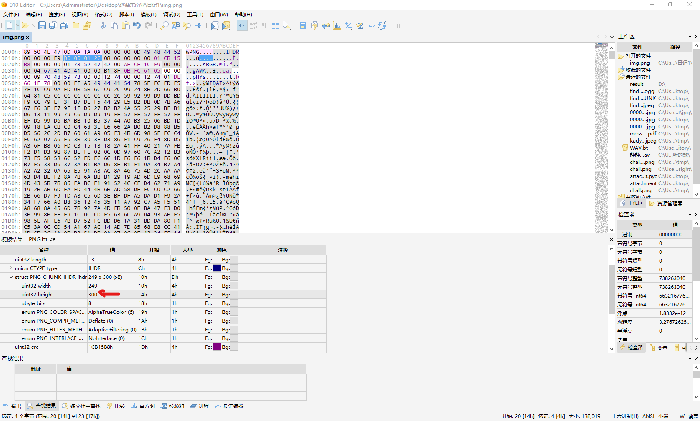
Task: Open the 工具(T) menu
Action: pos(195,15)
